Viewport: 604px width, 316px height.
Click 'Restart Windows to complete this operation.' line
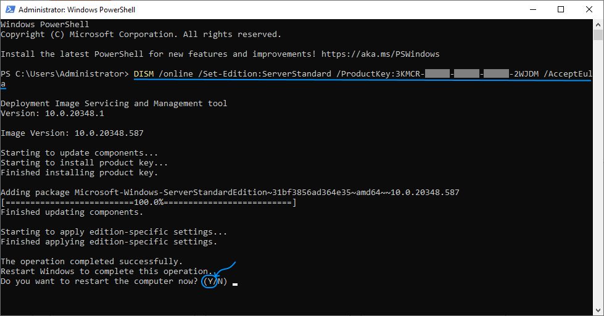click(107, 272)
